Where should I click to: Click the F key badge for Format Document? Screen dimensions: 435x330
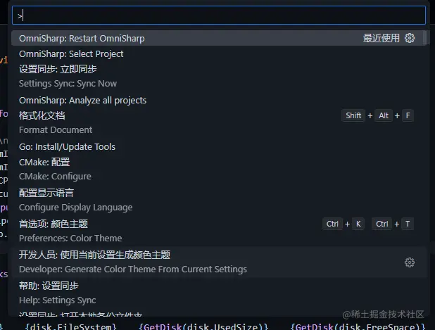pos(408,115)
